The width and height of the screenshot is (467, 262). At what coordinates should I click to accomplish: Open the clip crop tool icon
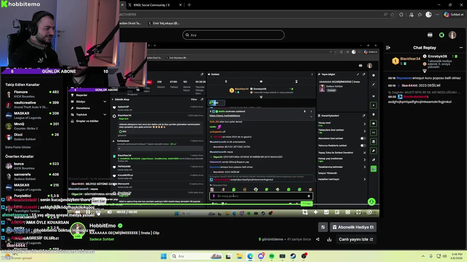tap(305, 212)
